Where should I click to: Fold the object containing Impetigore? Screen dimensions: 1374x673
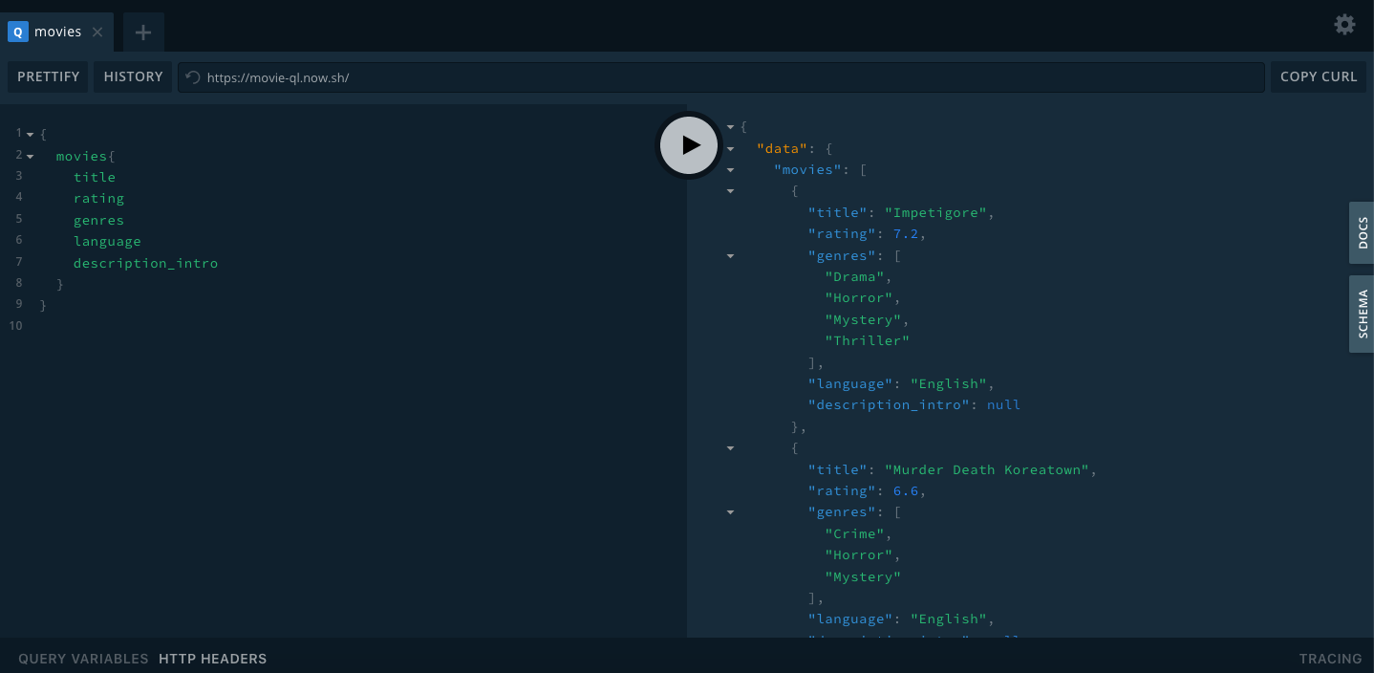pos(731,190)
